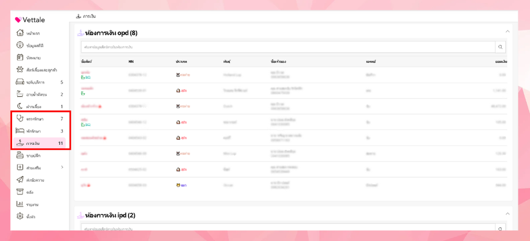Open the cash register icon for ขายปลีก
The width and height of the screenshot is (530, 241).
20,155
